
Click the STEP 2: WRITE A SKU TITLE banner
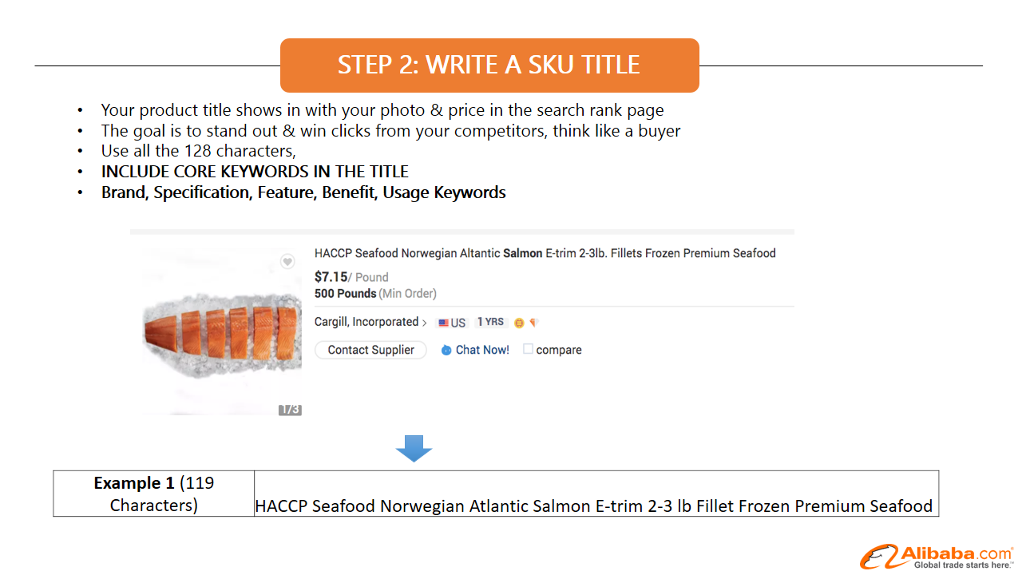pyautogui.click(x=489, y=65)
